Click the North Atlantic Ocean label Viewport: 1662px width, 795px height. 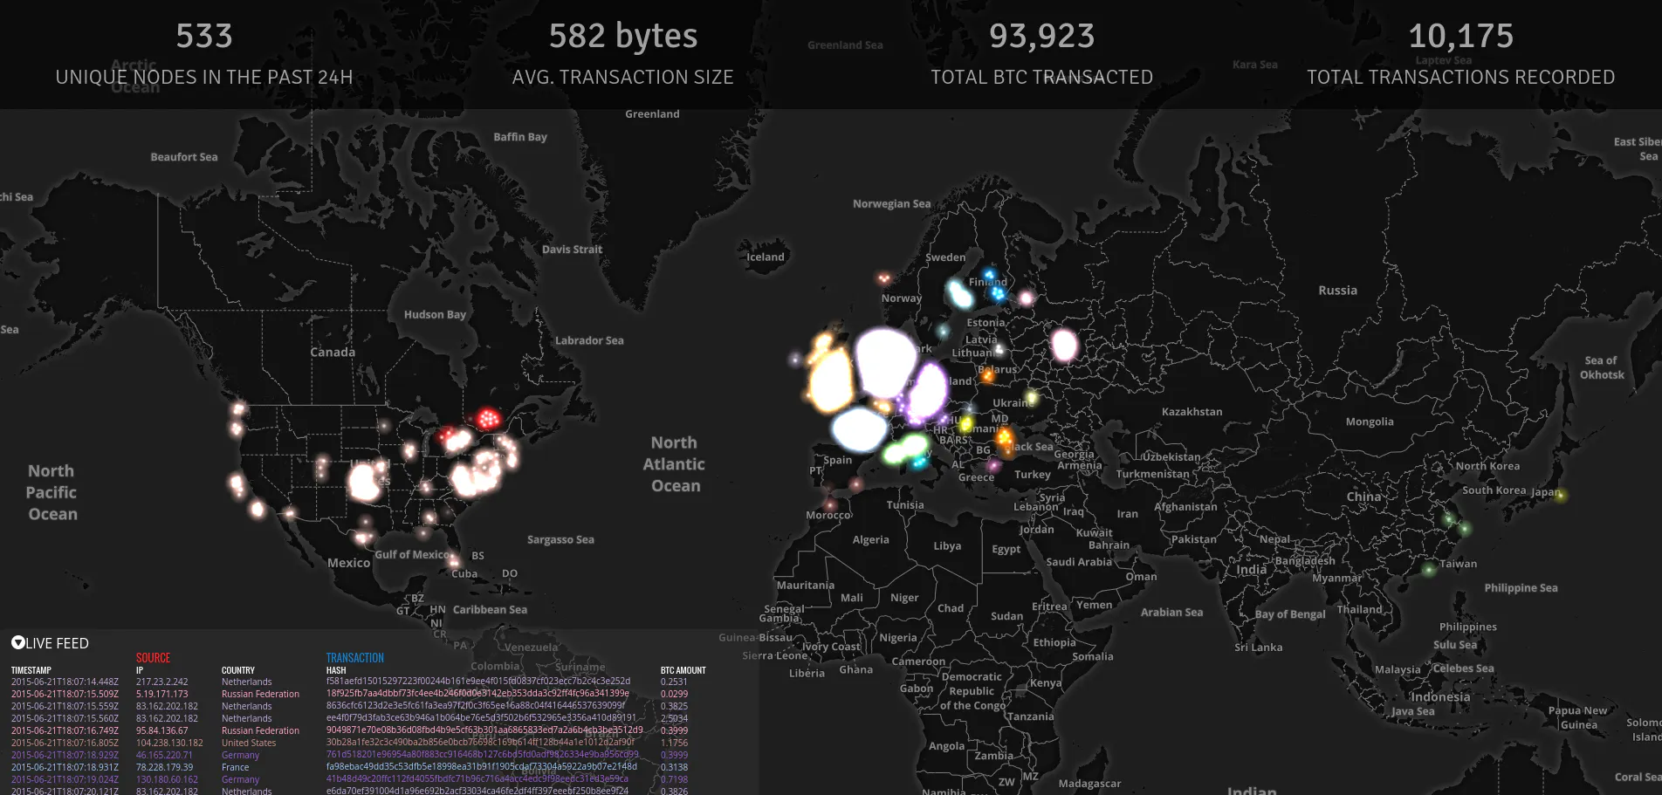click(674, 464)
